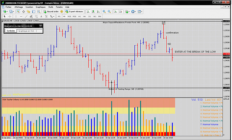
Task: Select the Fibonacci retracement tool
Action: point(36,16)
